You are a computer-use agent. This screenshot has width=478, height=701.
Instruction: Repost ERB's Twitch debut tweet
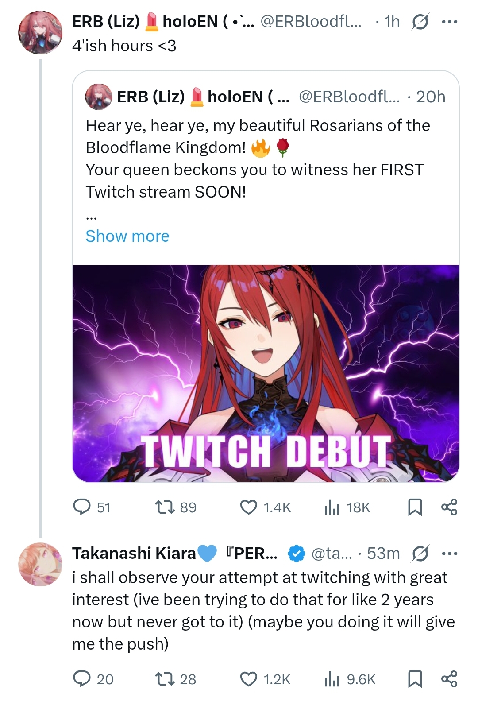(165, 507)
